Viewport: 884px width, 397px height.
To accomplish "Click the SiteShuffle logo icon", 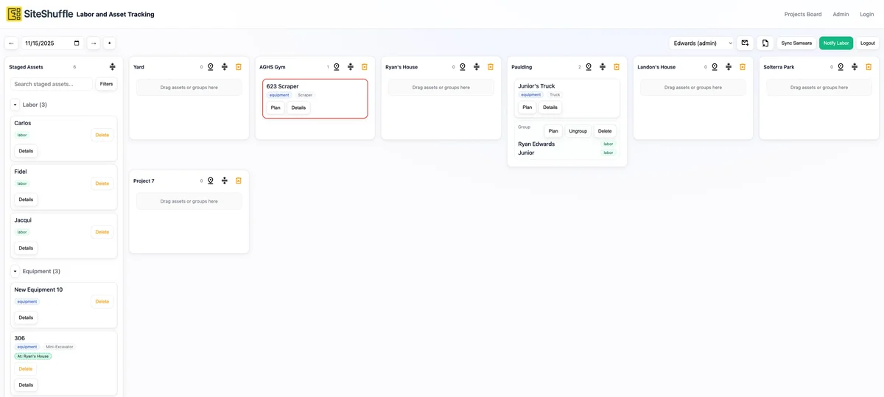I will point(14,14).
